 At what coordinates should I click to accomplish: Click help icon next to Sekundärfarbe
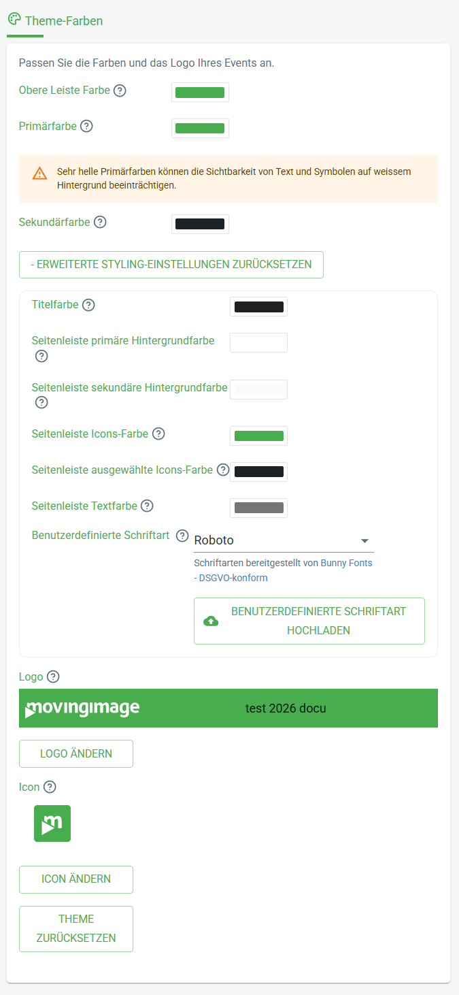100,223
